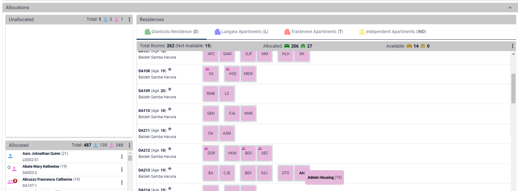
Task: Select the LS bed tile in DA109
Action: [x=227, y=94]
